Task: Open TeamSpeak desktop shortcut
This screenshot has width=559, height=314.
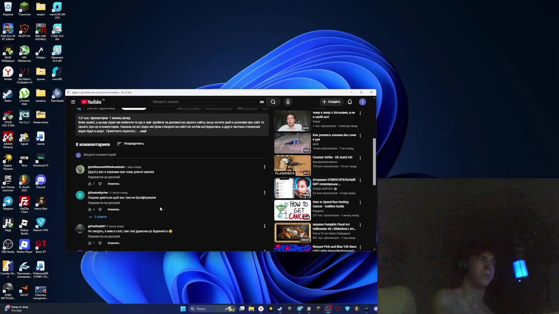Action: [57, 96]
